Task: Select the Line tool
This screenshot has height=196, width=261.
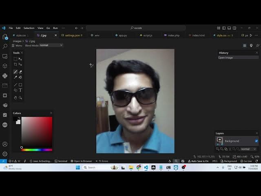Action: [15, 85]
